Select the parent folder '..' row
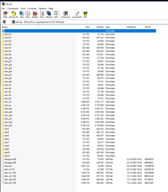This screenshot has height=192, width=168. pos(79,31)
